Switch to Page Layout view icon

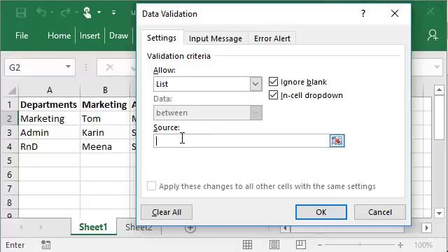click(x=274, y=245)
